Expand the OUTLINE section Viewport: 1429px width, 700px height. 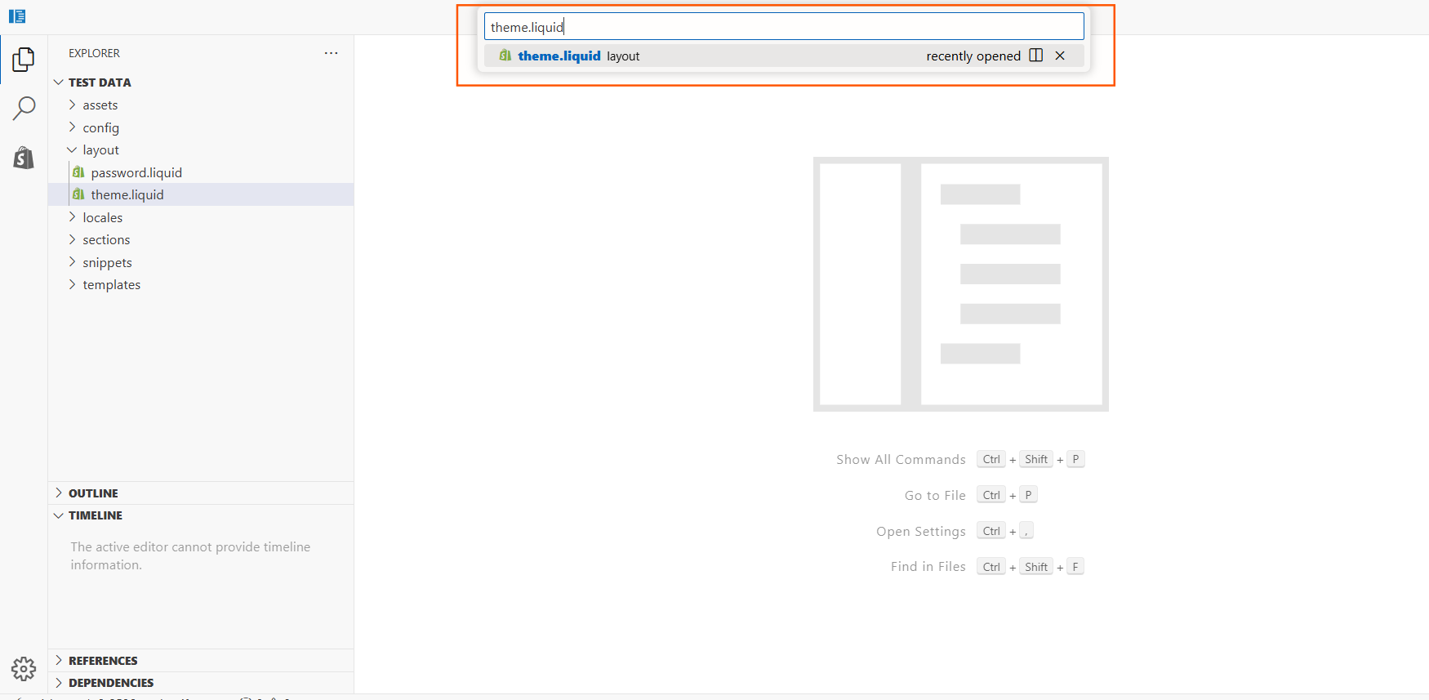[x=93, y=493]
